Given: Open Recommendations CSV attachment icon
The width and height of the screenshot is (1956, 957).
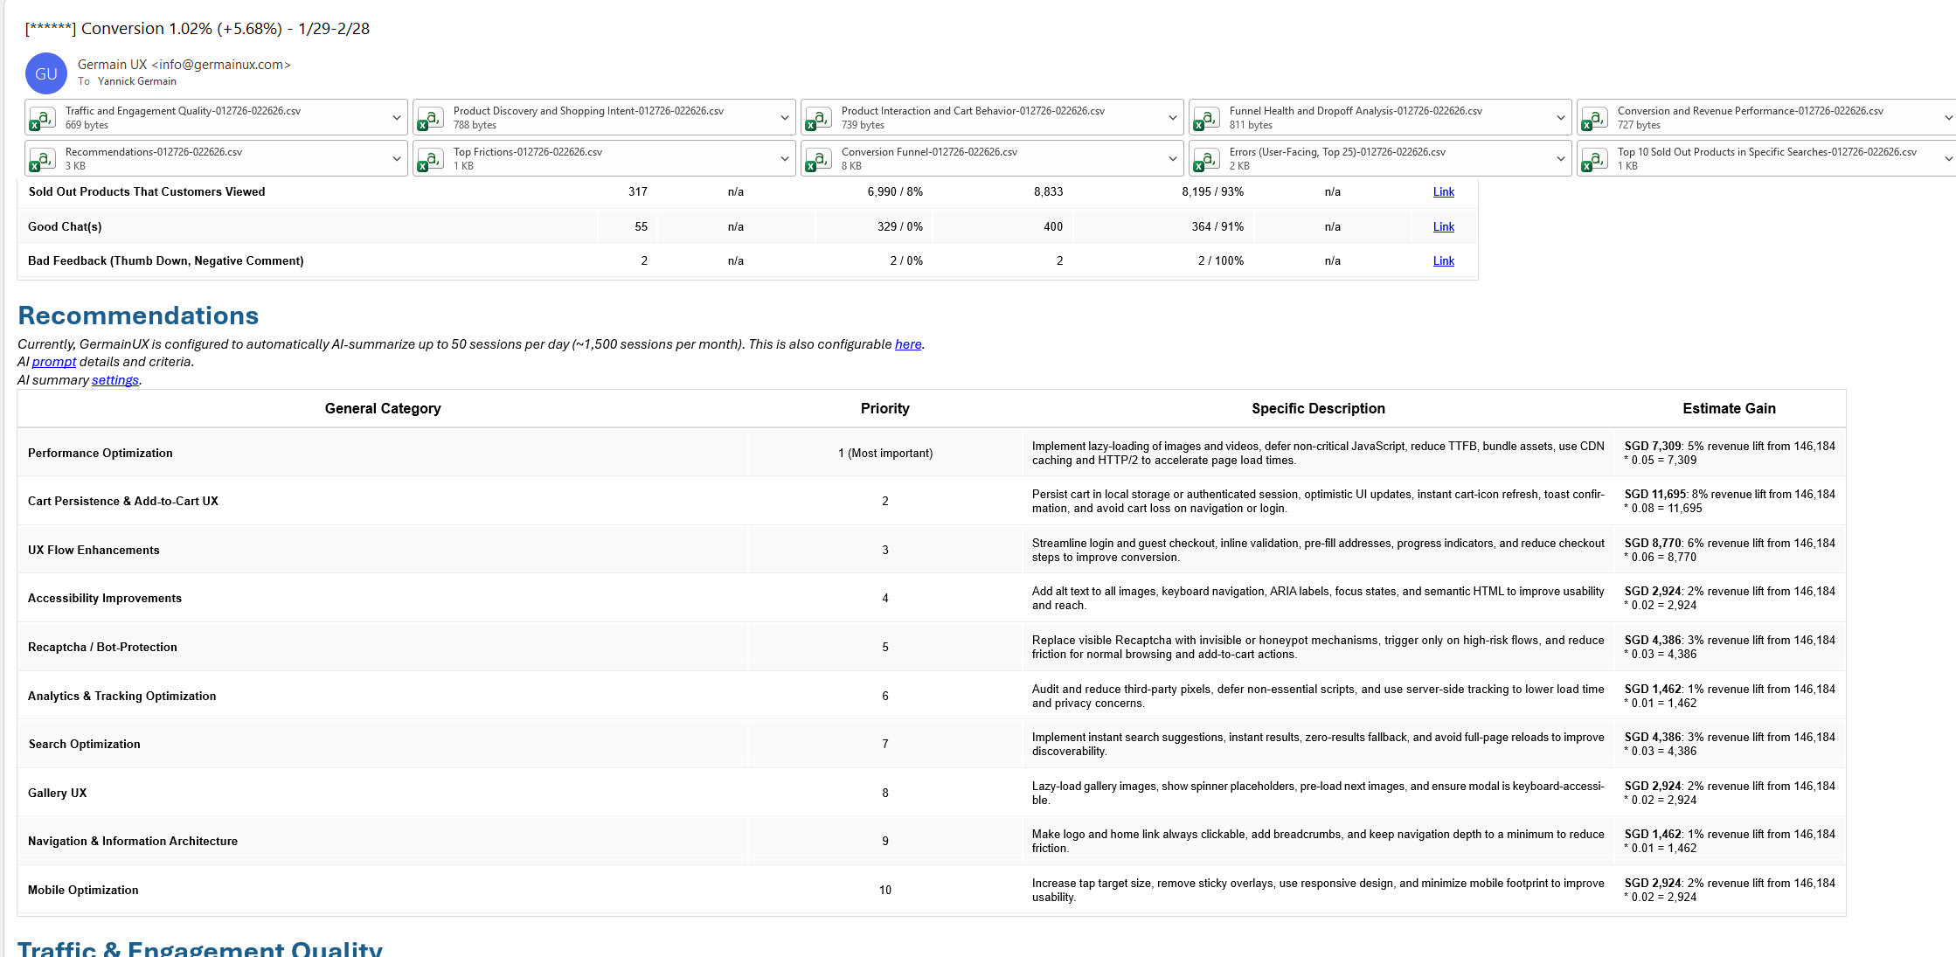Looking at the screenshot, I should [42, 159].
